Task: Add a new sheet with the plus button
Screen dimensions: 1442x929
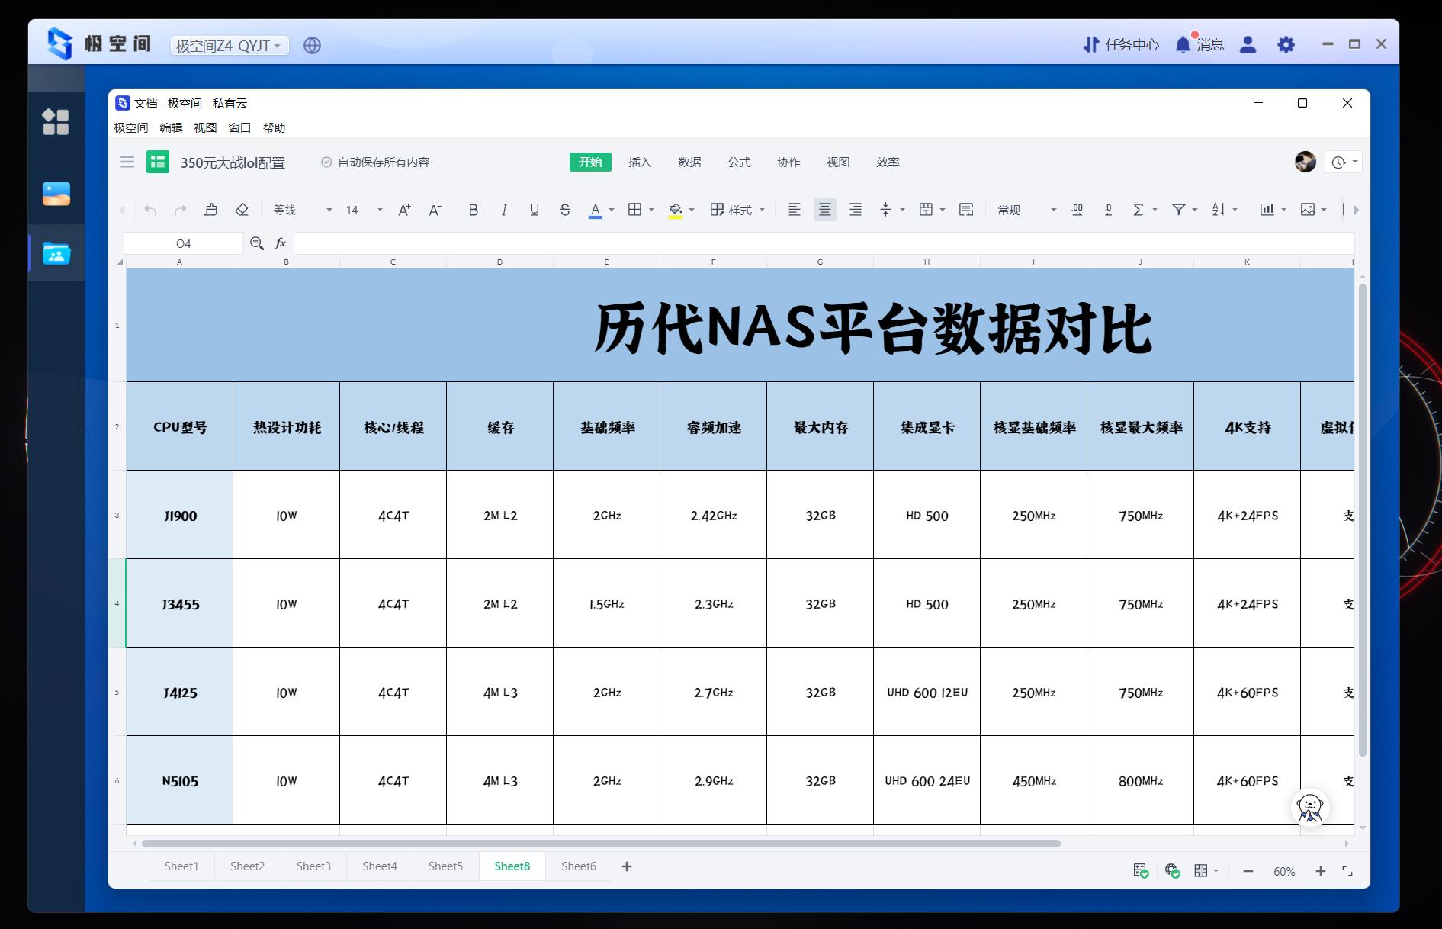Action: 626,866
